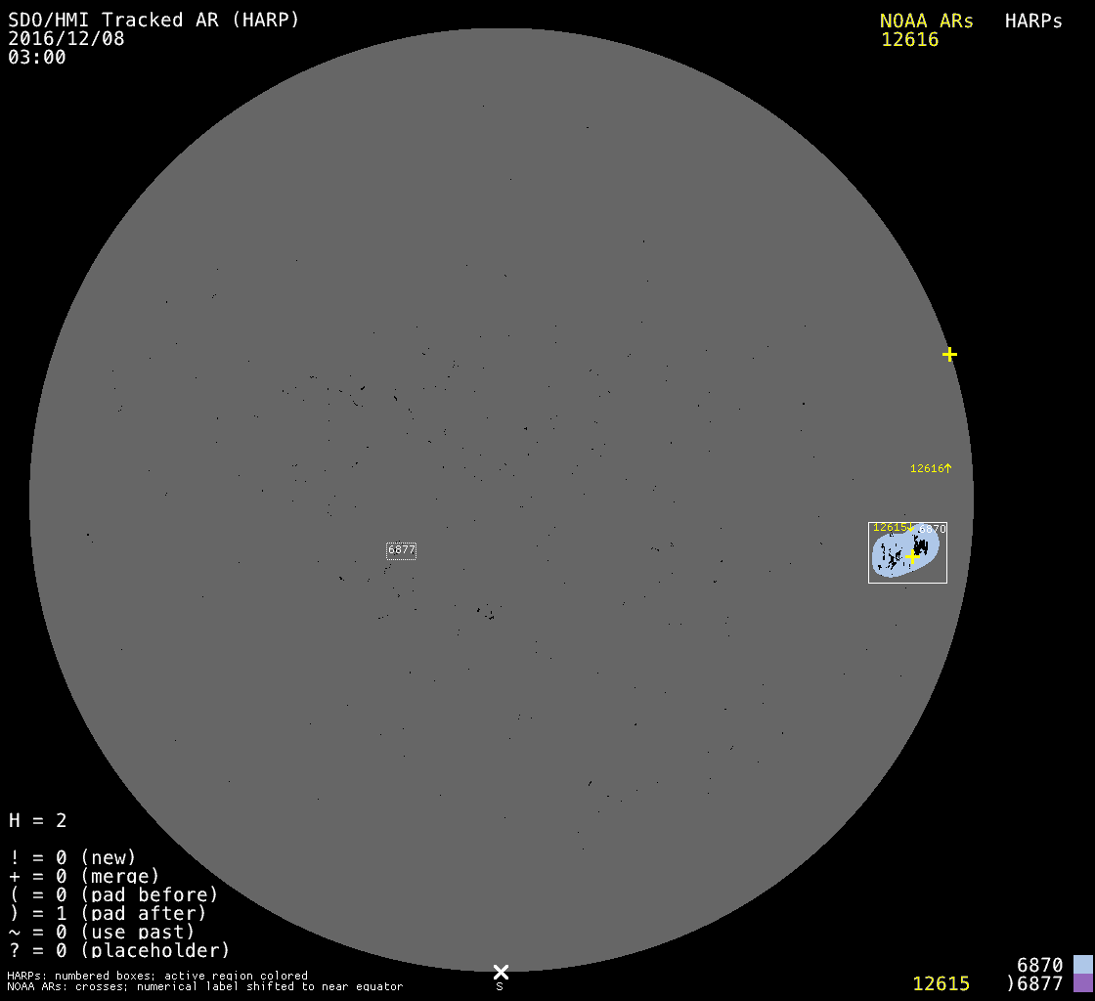The height and width of the screenshot is (1001, 1095).
Task: Click the "SDO/HMI Tracked AR (HARP)" title
Action: (x=153, y=20)
